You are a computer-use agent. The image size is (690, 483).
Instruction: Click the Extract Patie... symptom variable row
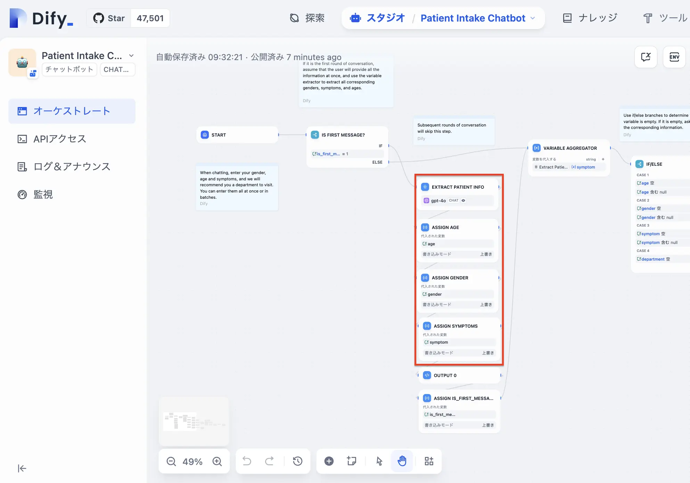(x=569, y=167)
